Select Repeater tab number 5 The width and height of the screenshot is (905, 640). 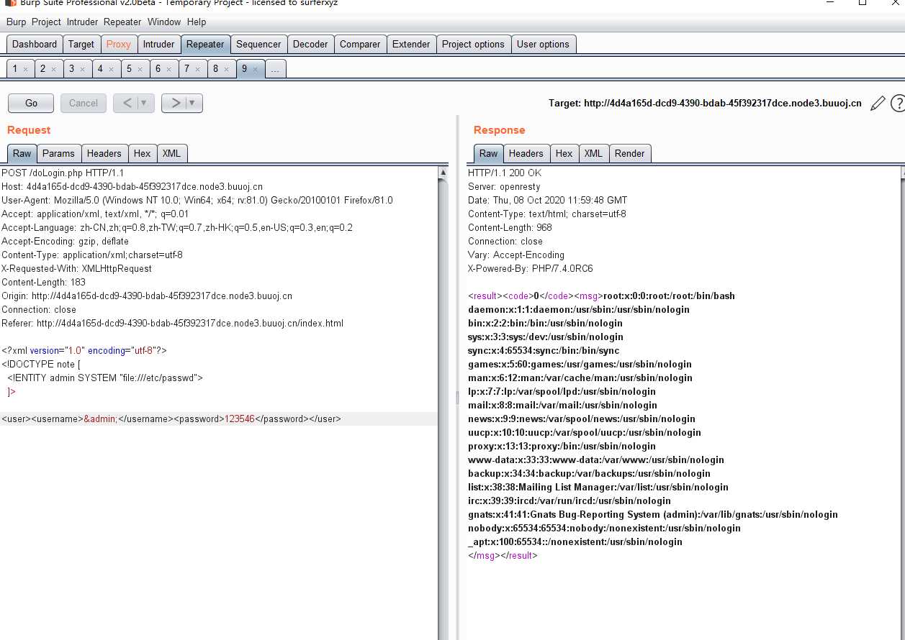tap(130, 69)
